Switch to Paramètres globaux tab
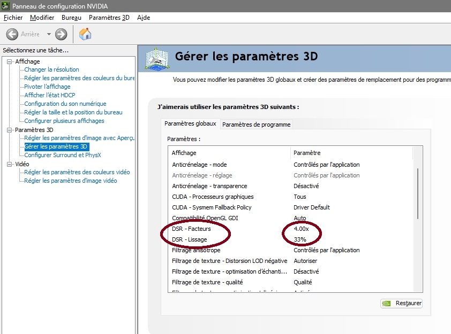 coord(190,123)
